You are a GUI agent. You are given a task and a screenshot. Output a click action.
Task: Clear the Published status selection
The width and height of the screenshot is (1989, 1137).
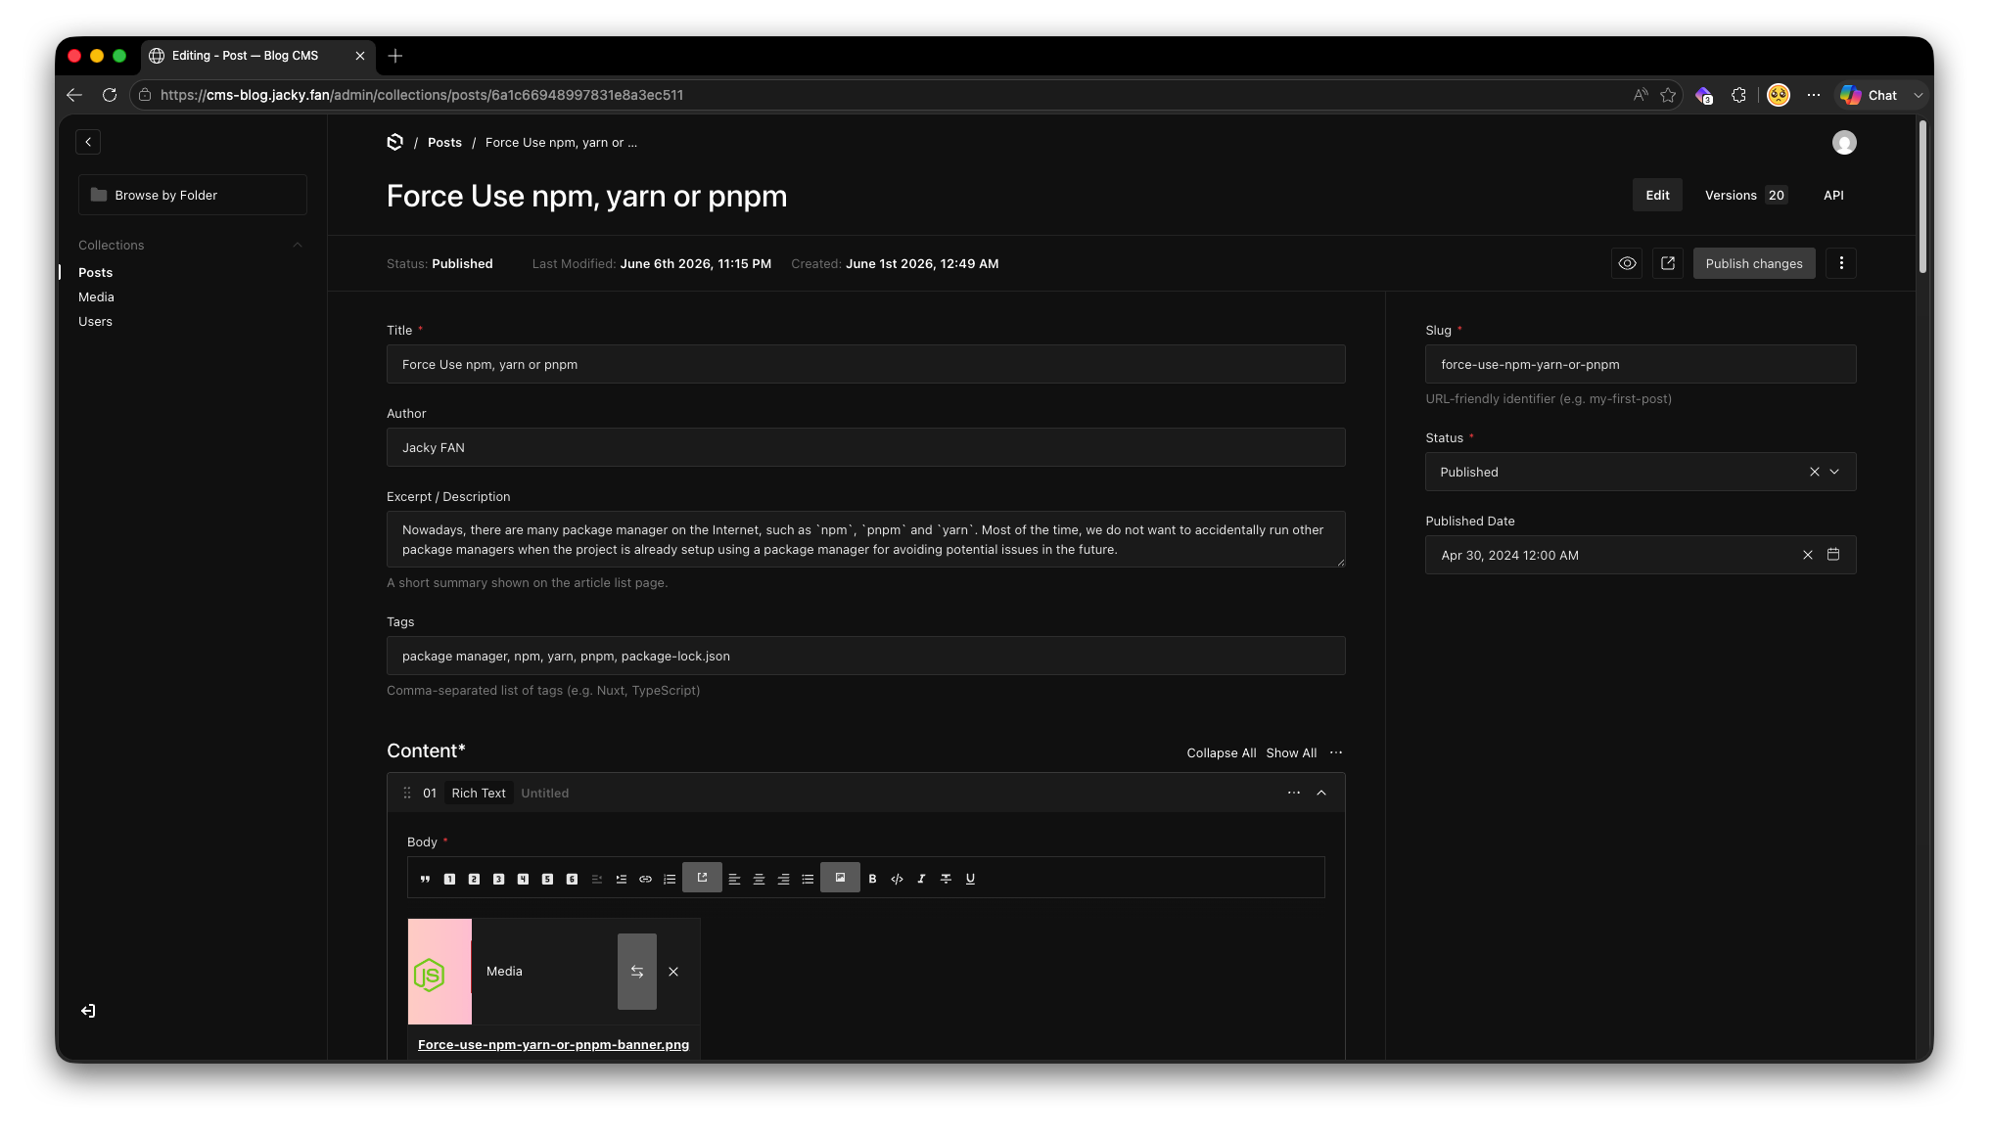point(1814,472)
